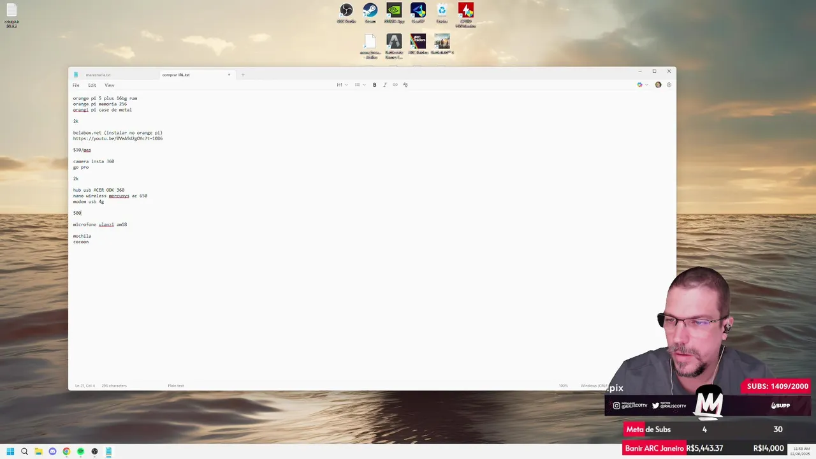Open the text file at desktop top-left corner
Screen dimensions: 816x459
click(11, 16)
